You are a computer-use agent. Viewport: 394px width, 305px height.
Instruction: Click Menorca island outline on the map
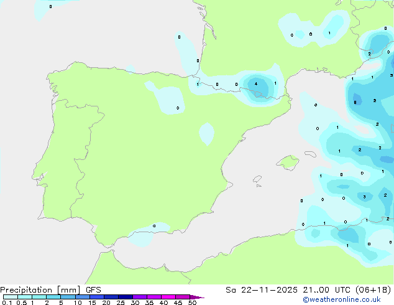point(311,154)
